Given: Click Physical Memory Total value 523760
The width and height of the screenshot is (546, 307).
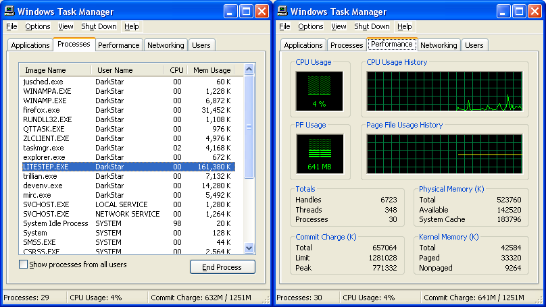Looking at the screenshot, I should point(509,200).
